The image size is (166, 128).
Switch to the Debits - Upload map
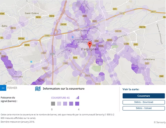pyautogui.click(x=144, y=108)
